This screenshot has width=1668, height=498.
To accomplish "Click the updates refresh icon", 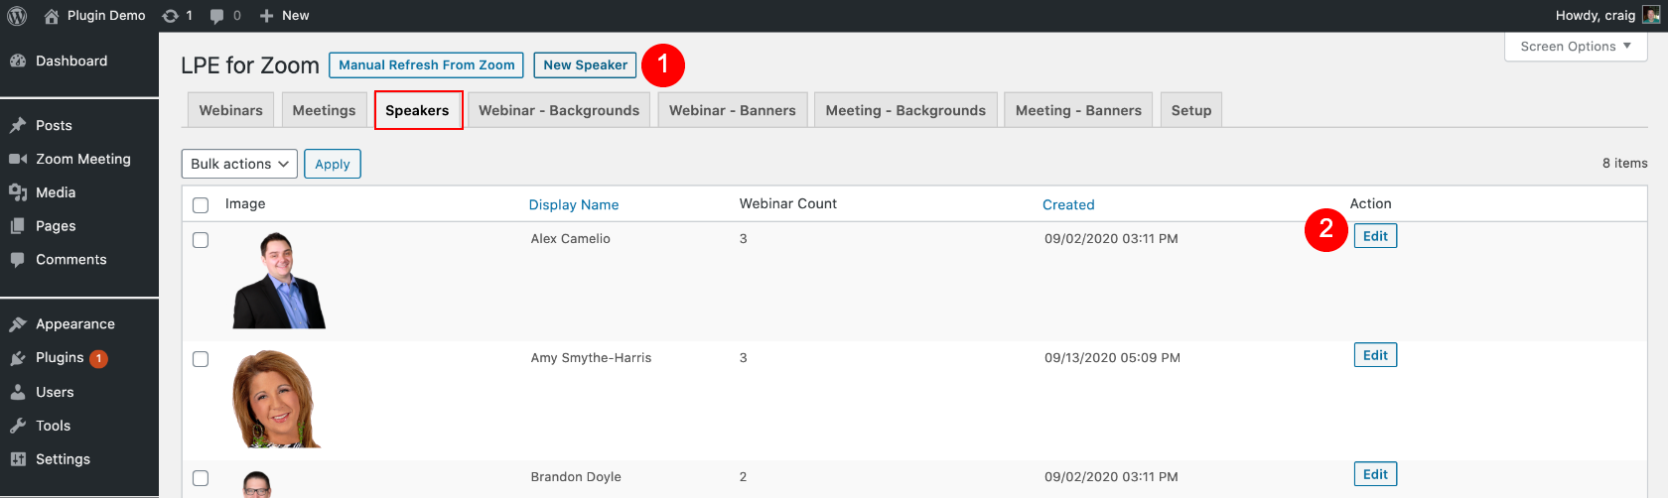I will pyautogui.click(x=171, y=16).
